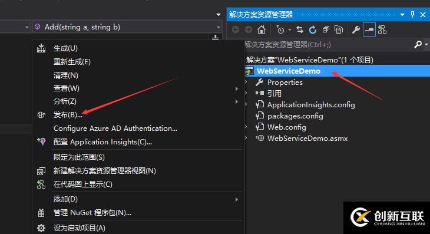
Task: Click the editor tab overflow dropdown arrow
Action: click(x=219, y=15)
